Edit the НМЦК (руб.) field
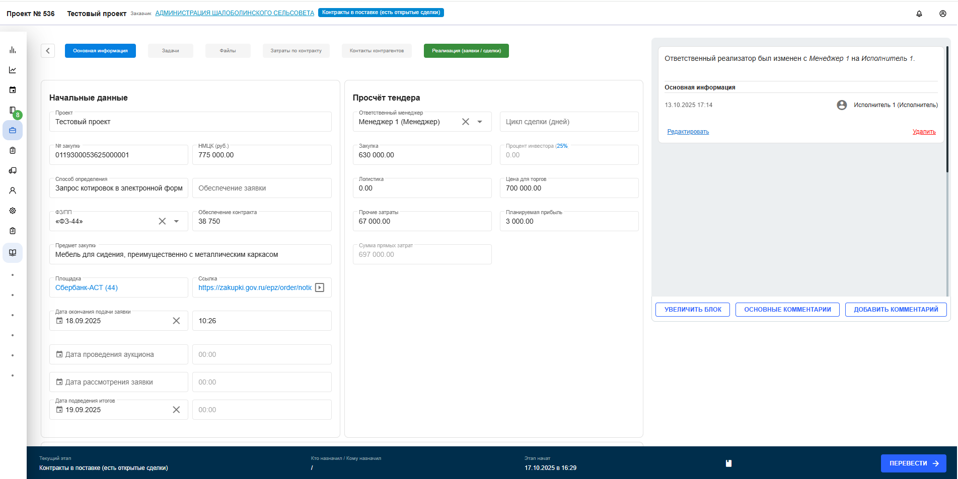This screenshot has height=479, width=958. (262, 155)
